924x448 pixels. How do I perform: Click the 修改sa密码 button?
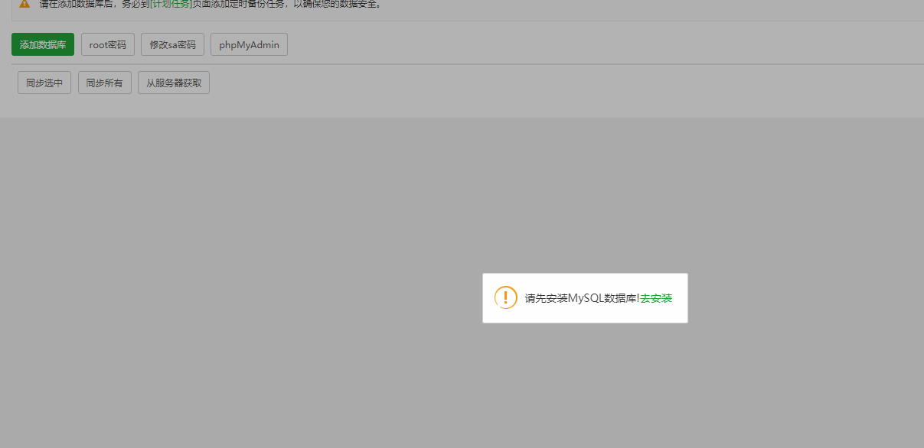pos(173,44)
